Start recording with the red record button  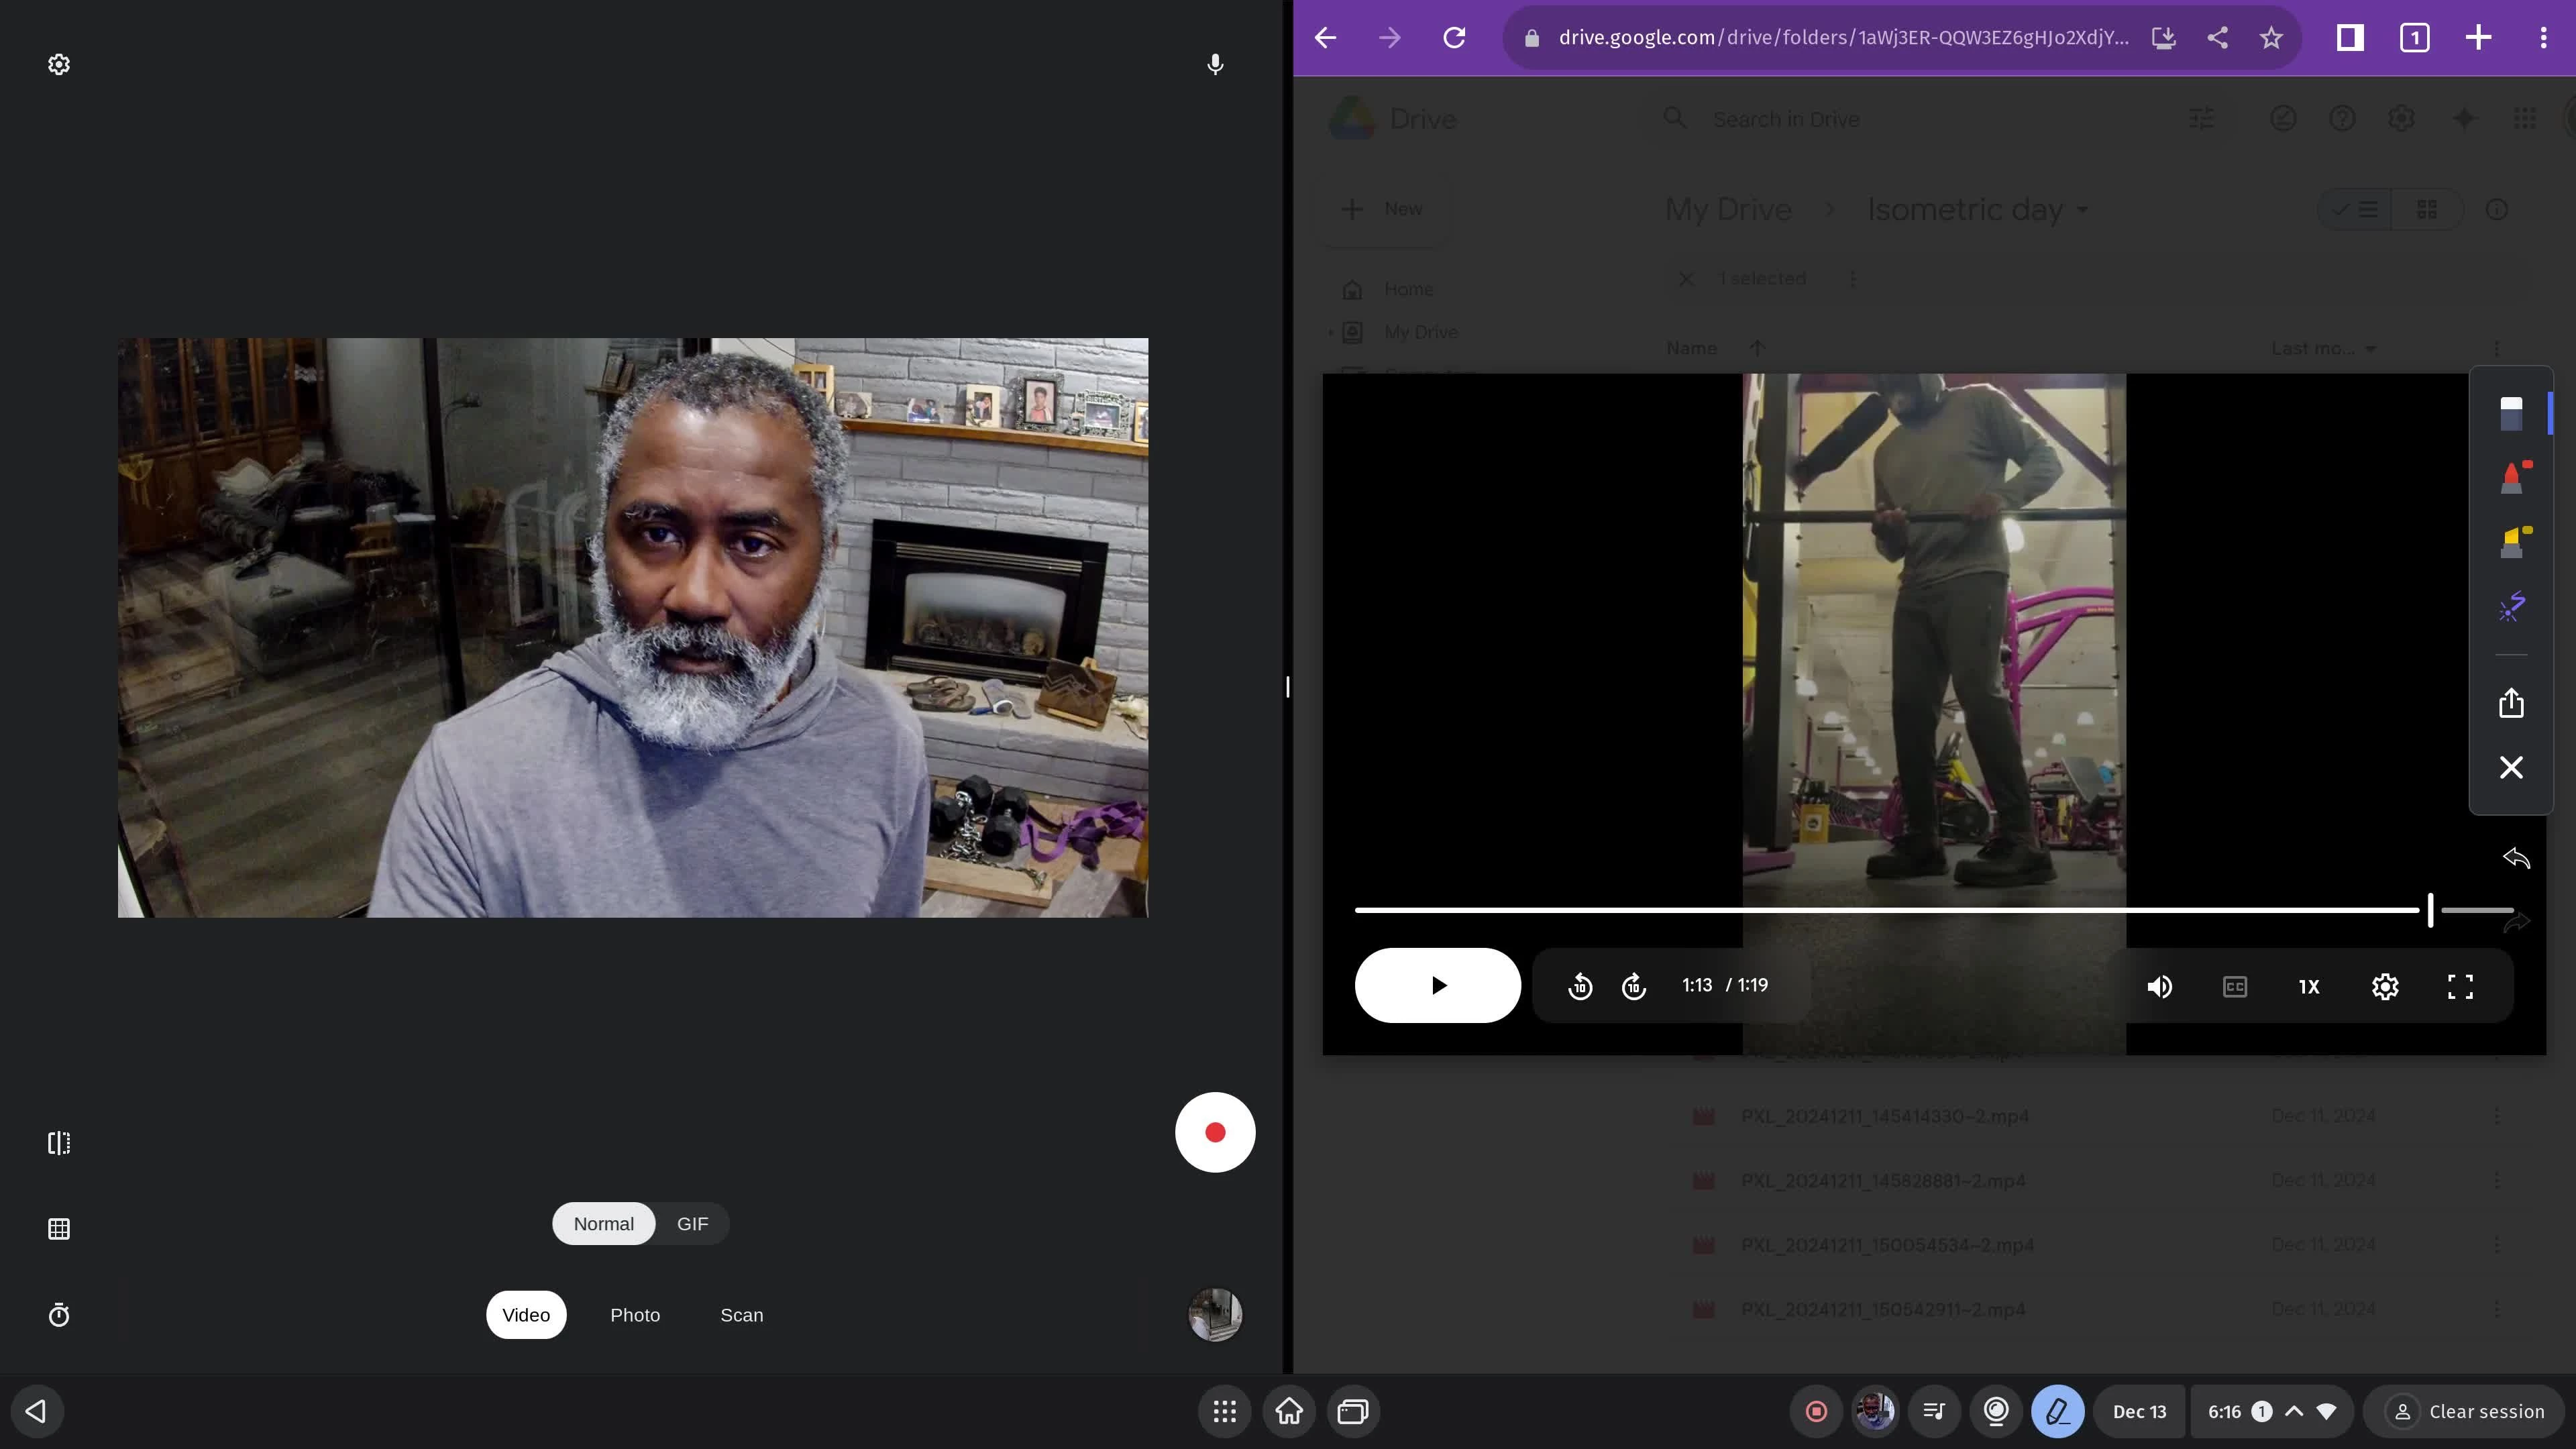(1215, 1132)
